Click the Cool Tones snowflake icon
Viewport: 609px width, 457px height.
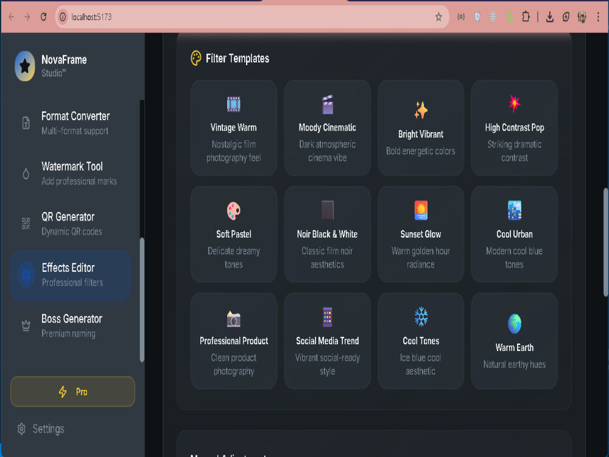pos(421,317)
